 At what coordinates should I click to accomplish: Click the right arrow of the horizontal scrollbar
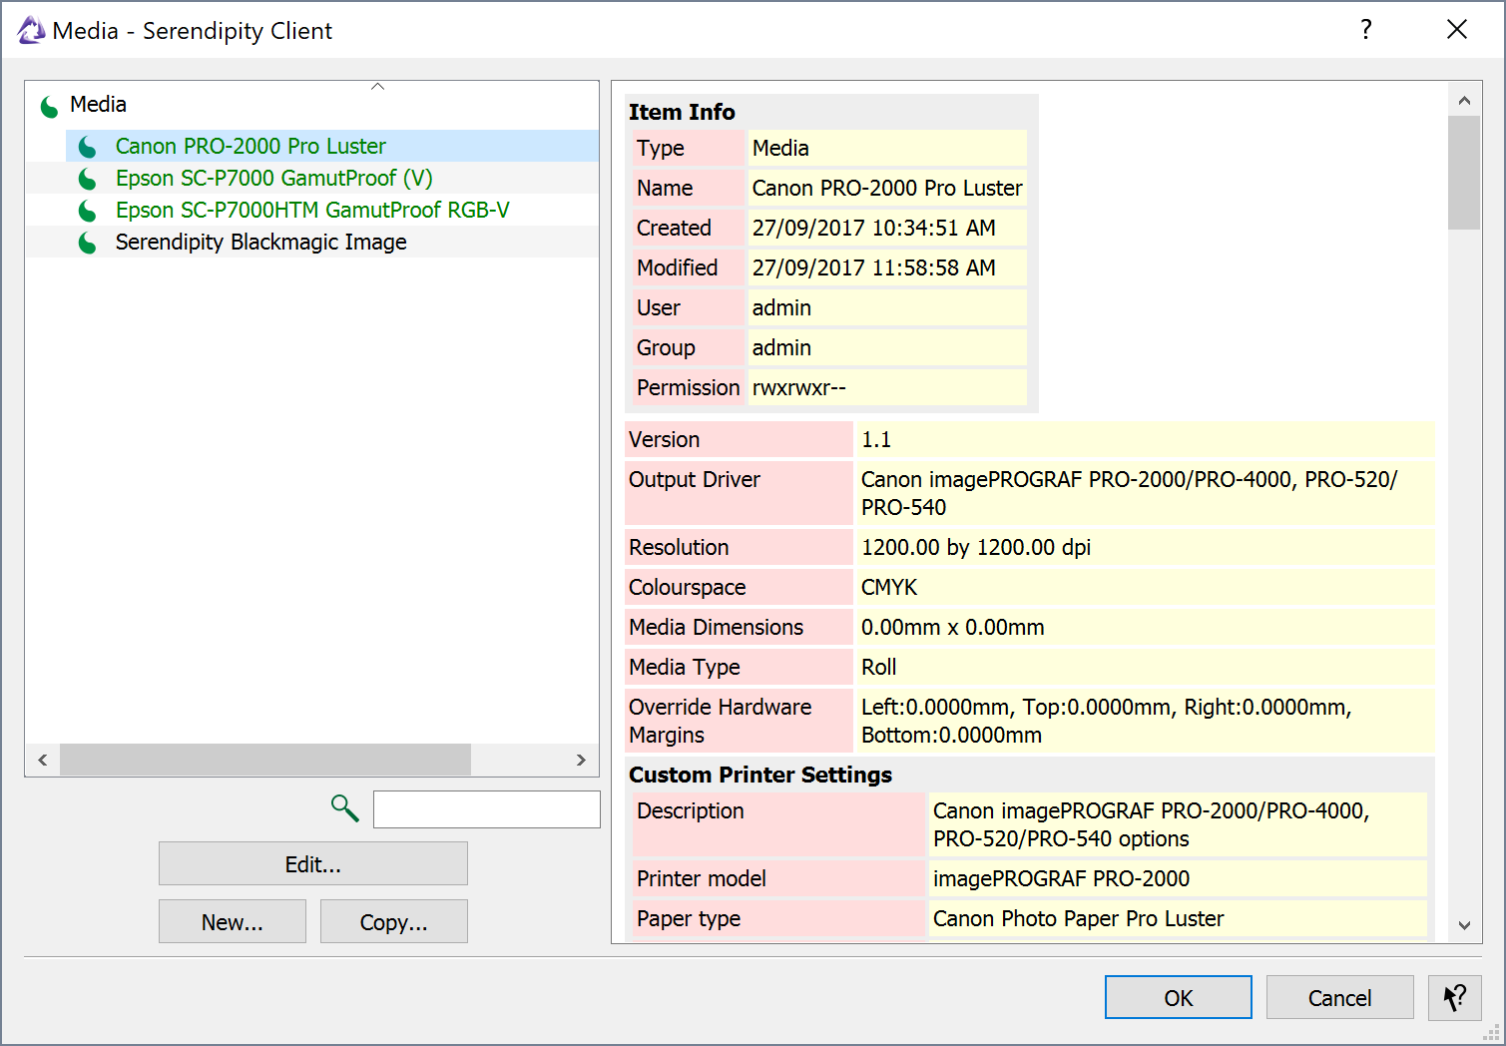(x=581, y=760)
